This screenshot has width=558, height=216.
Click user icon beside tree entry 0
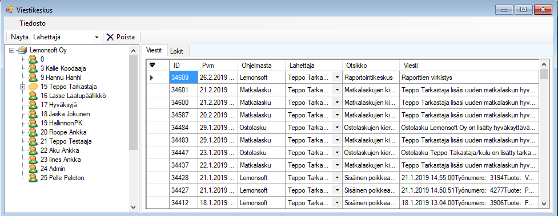[33, 59]
